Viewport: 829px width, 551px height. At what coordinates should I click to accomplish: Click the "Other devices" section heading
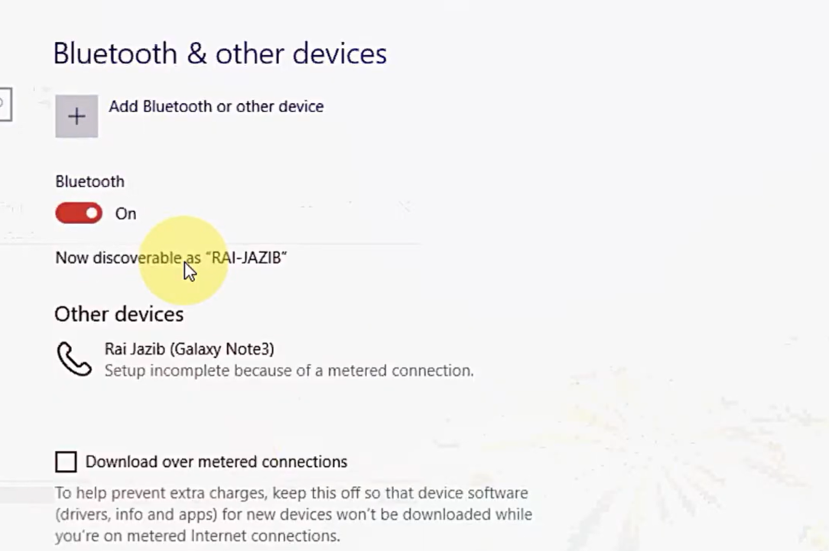pyautogui.click(x=119, y=314)
